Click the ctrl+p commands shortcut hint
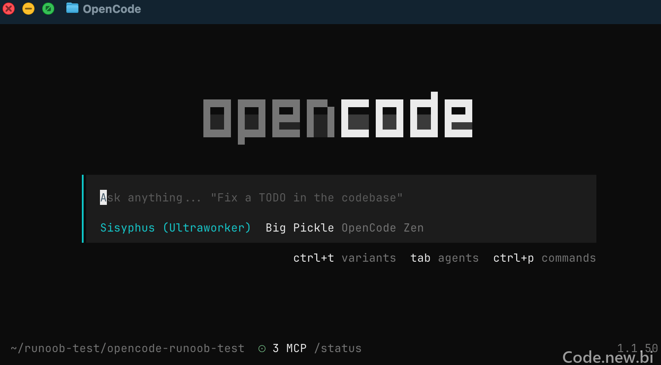 pos(544,258)
